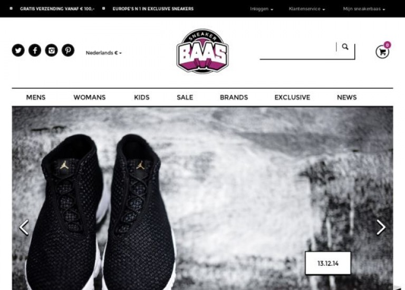Open the Pinterest icon link
Image resolution: width=405 pixels, height=290 pixels.
tap(68, 50)
